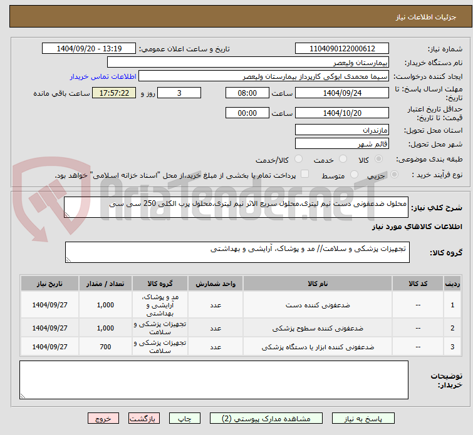Select the کالا/خدمت radio button
Image resolution: width=473 pixels, height=435 pixels.
298,159
